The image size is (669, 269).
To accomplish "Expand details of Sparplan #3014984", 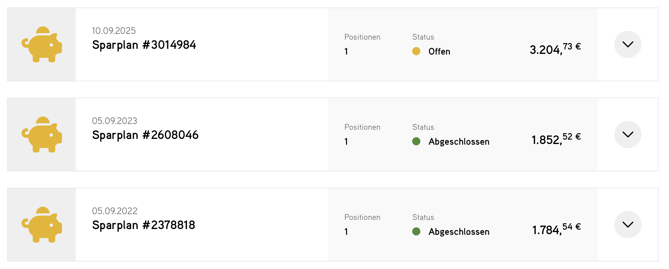I will pos(628,44).
